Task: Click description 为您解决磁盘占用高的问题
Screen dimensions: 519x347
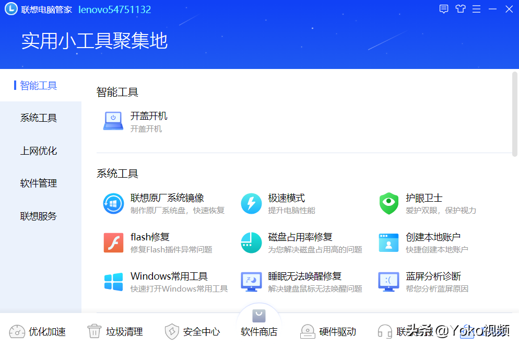Action: (x=315, y=250)
